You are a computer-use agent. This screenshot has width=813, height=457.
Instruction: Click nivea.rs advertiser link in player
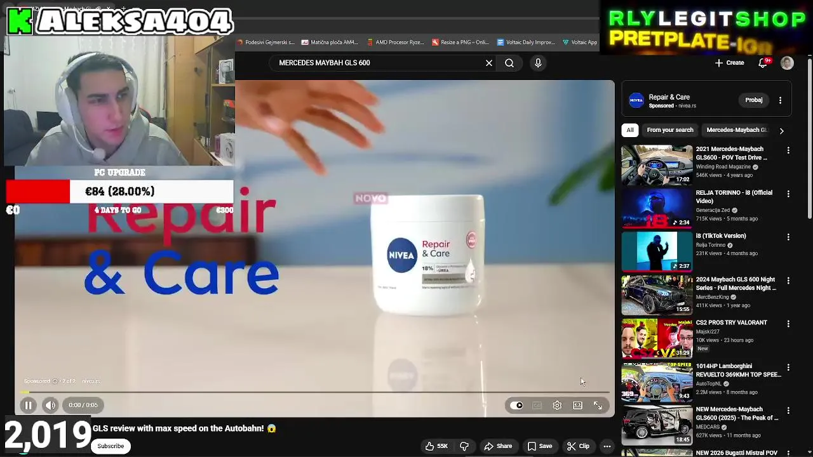91,381
